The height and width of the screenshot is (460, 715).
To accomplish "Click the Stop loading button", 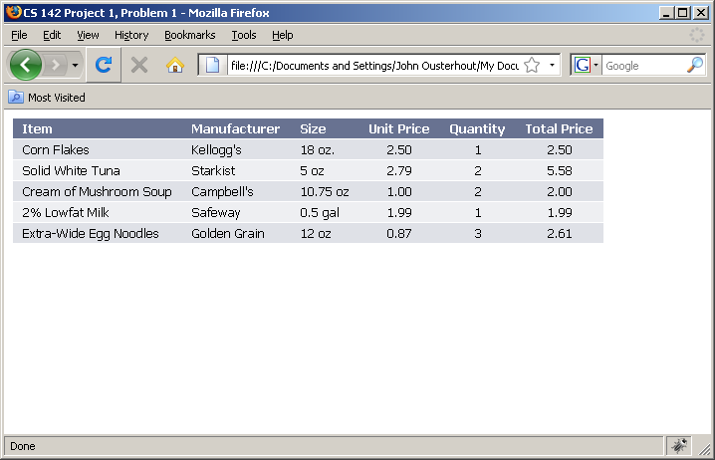I will point(139,66).
